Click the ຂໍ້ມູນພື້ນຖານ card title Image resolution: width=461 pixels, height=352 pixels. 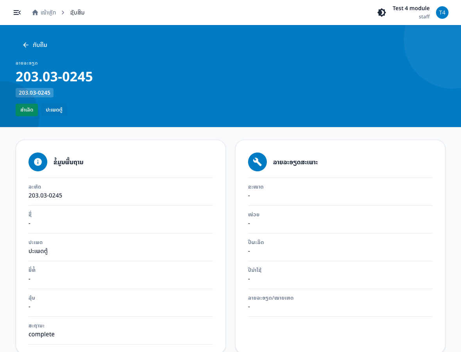tap(68, 162)
